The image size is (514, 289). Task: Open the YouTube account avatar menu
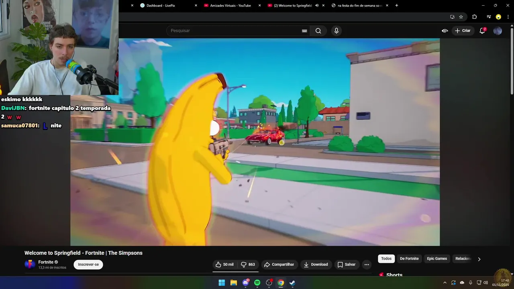tap(498, 31)
